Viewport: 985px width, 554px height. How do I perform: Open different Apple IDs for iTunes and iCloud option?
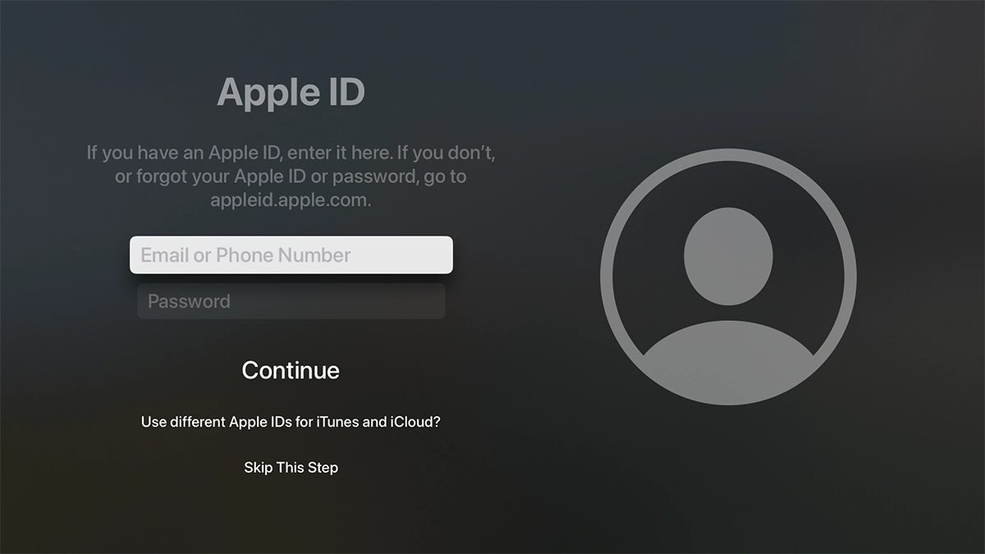(291, 421)
